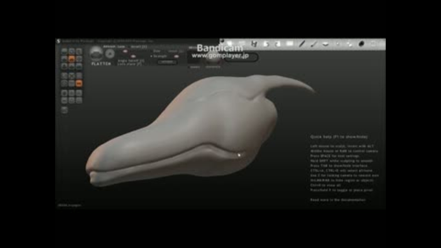Select the pencil tool in top drawing toolbar
This screenshot has width=441, height=248.
click(x=302, y=44)
